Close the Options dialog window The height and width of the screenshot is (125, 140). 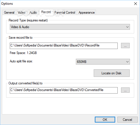click(136, 4)
